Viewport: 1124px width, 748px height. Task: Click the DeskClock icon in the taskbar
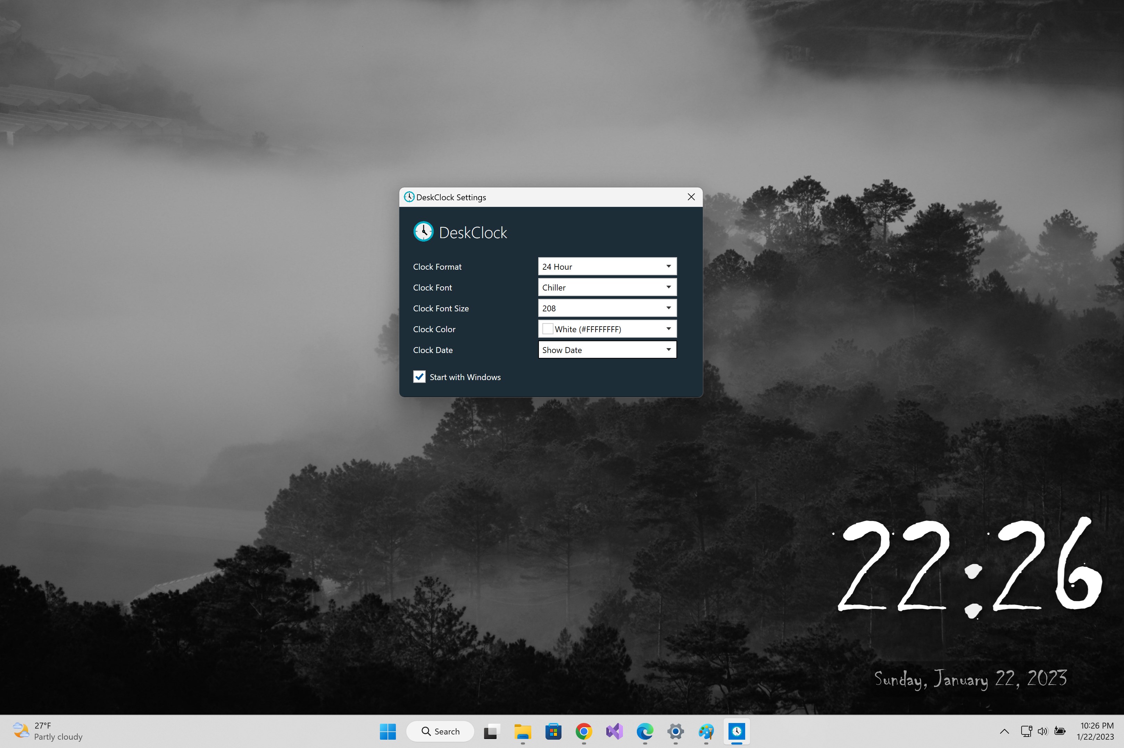pyautogui.click(x=736, y=731)
